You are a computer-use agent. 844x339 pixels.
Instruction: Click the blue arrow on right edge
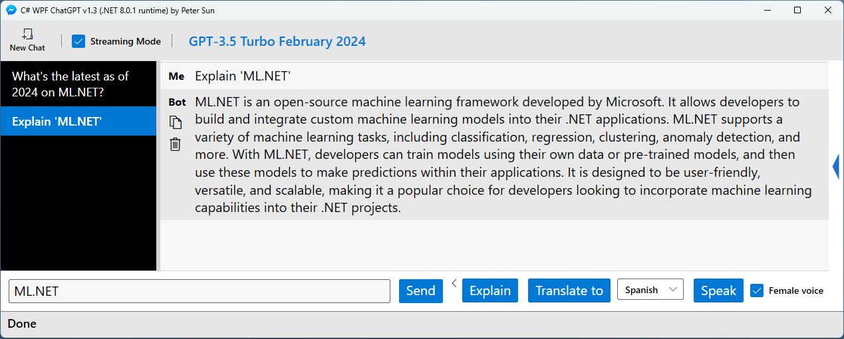coord(835,166)
